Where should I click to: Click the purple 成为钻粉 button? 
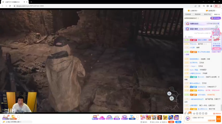coord(216,18)
